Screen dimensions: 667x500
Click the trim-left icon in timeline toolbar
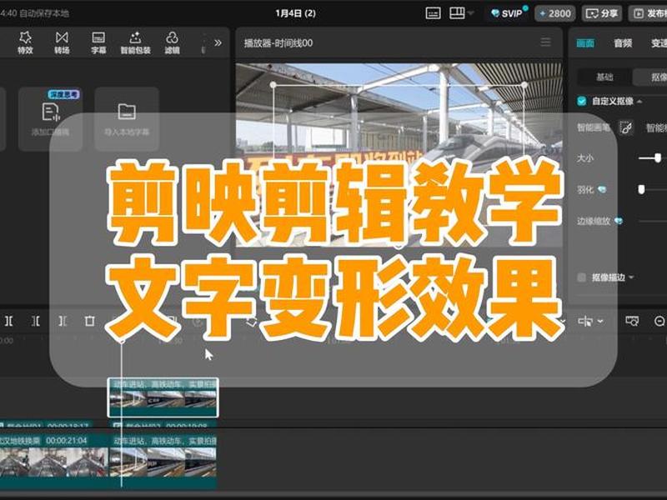[x=36, y=321]
